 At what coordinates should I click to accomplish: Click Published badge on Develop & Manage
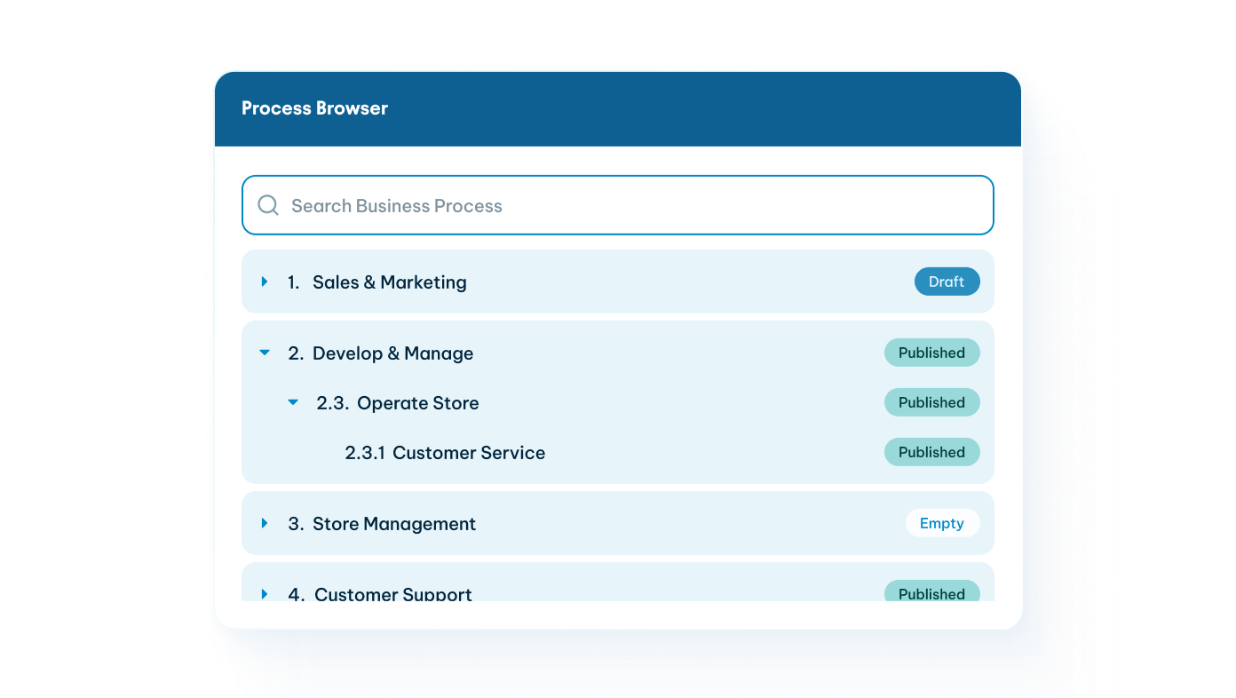(931, 353)
